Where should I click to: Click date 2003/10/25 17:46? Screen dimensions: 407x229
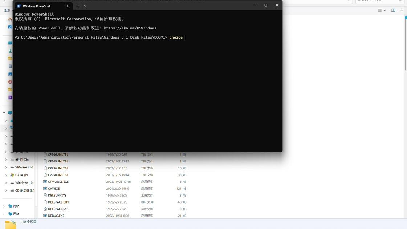(x=118, y=182)
